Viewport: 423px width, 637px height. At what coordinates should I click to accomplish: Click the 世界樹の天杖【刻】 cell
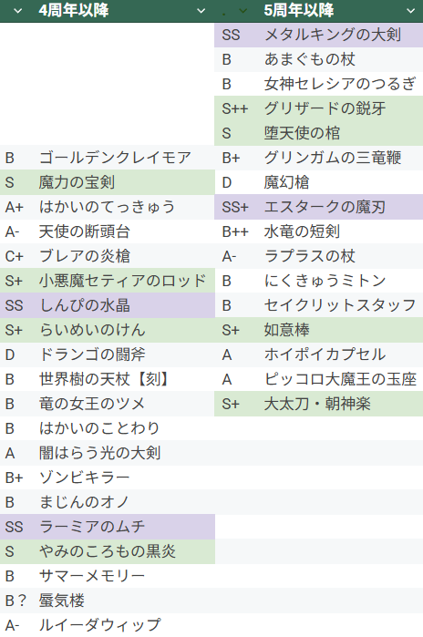click(124, 379)
